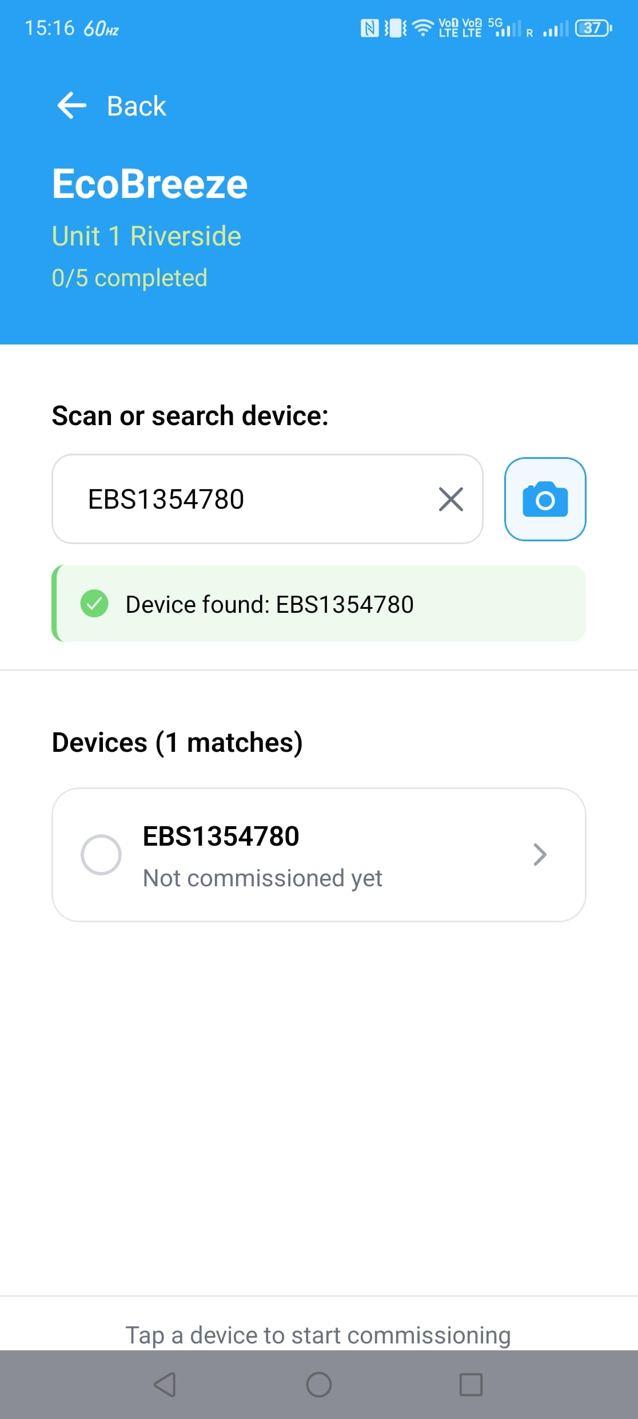
Task: Tap the Unit 1 Riverside subtitle
Action: pos(146,235)
